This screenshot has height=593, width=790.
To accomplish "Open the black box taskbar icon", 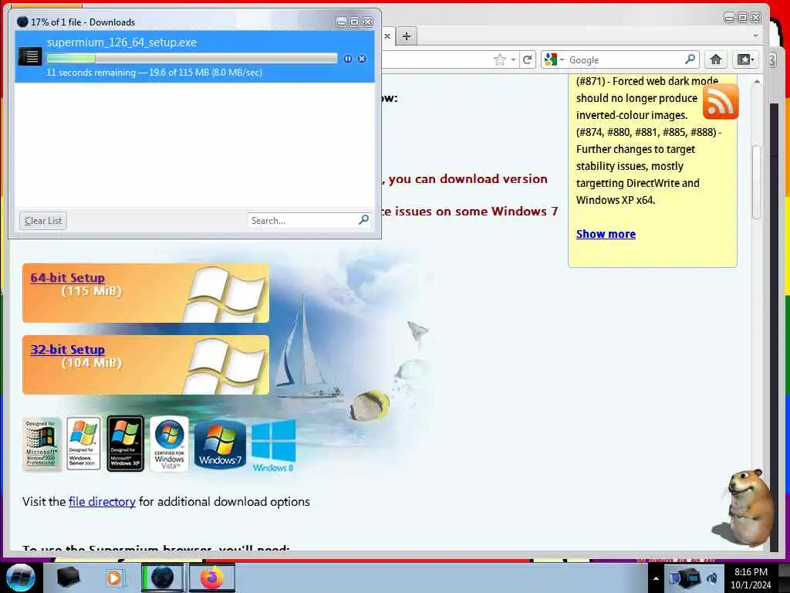I will pos(69,578).
